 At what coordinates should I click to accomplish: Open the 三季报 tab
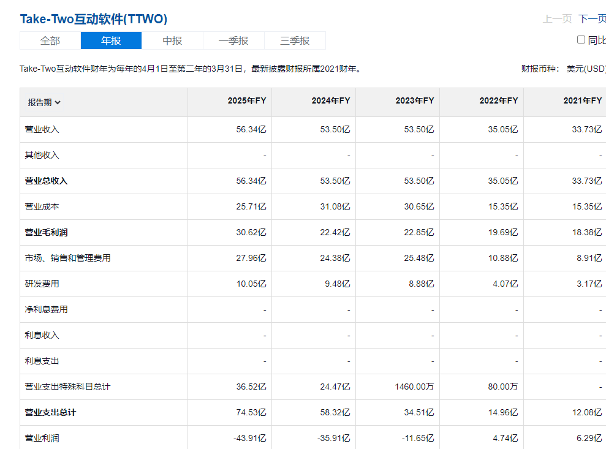tap(295, 40)
